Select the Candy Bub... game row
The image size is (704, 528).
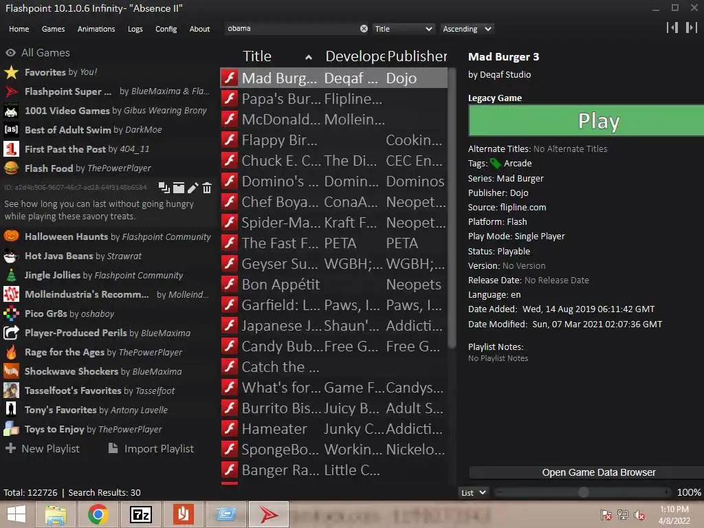pos(333,346)
